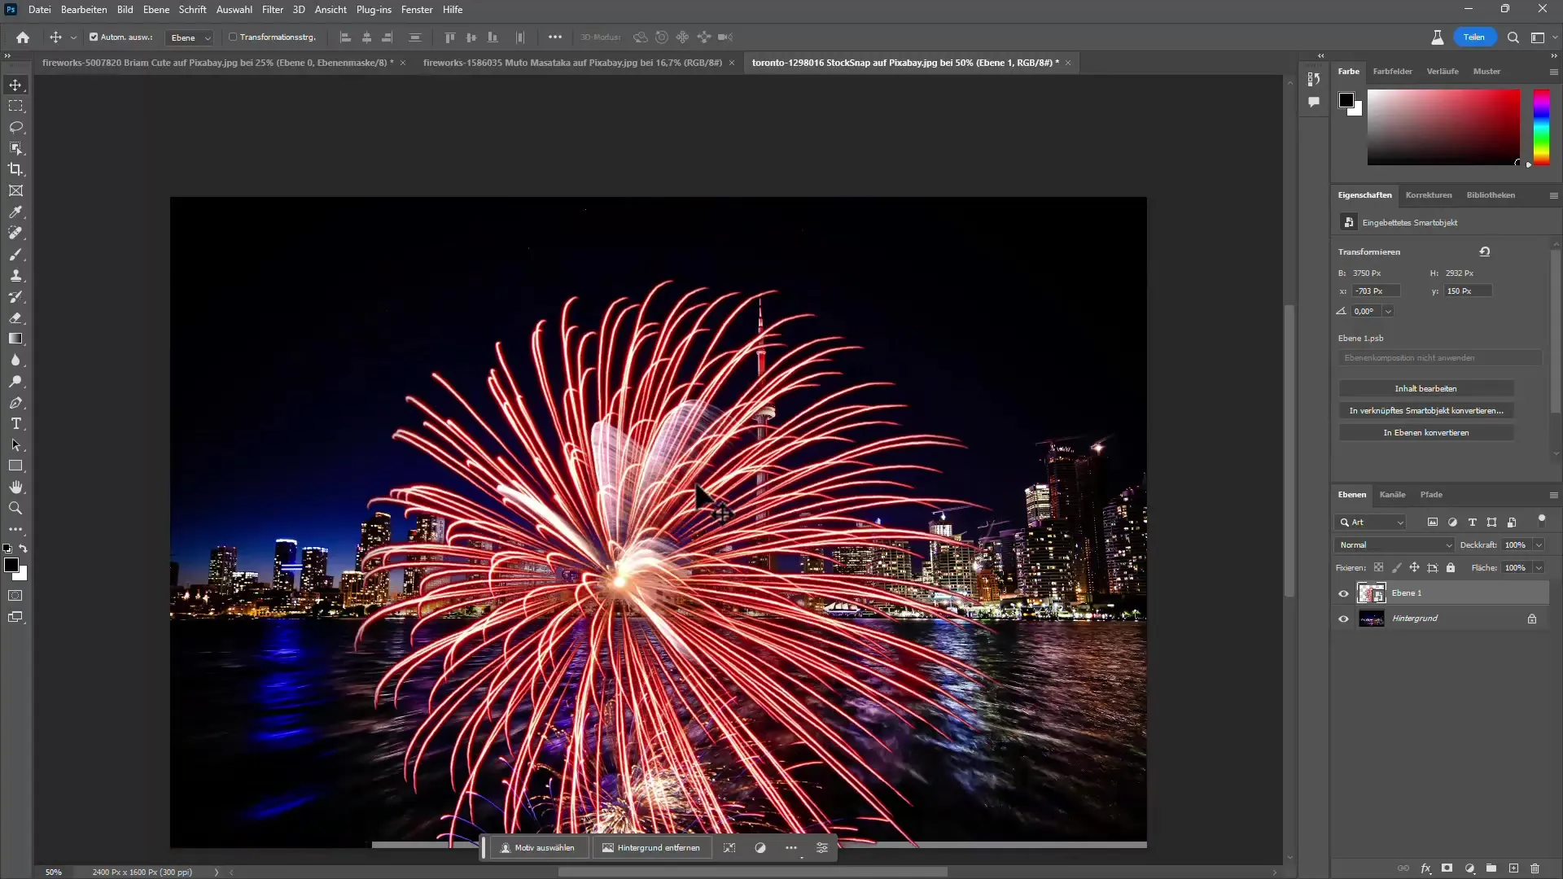
Task: Select the Healing Brush tool
Action: point(15,235)
